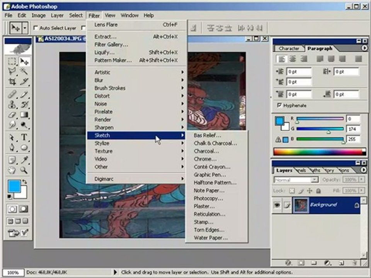Viewport: 371px width, 278px height.
Task: Select the Crop tool
Action: point(12,81)
